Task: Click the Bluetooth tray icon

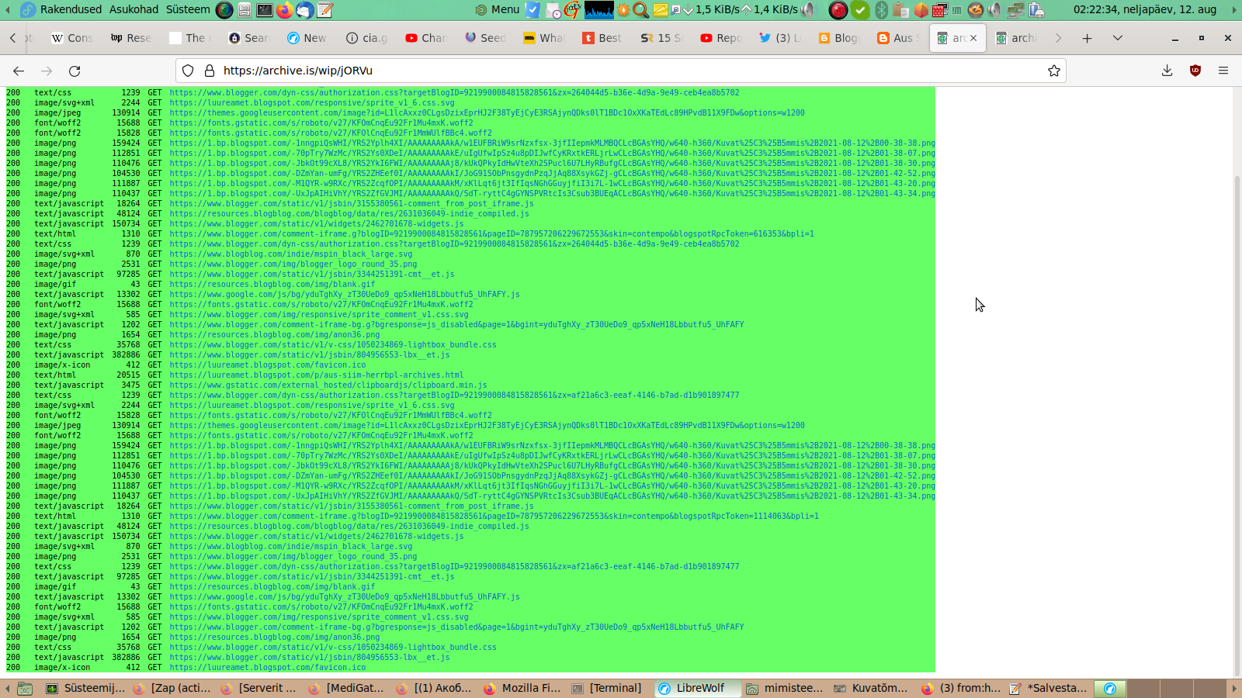Action: click(x=881, y=10)
